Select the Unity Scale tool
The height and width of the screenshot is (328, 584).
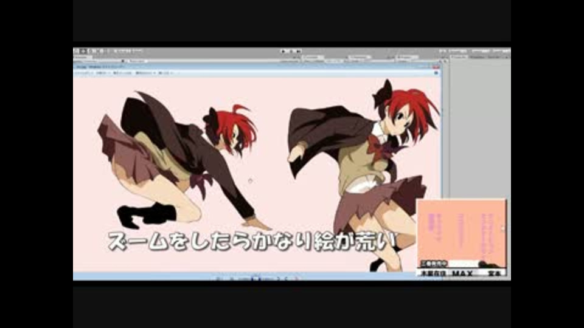pos(99,51)
